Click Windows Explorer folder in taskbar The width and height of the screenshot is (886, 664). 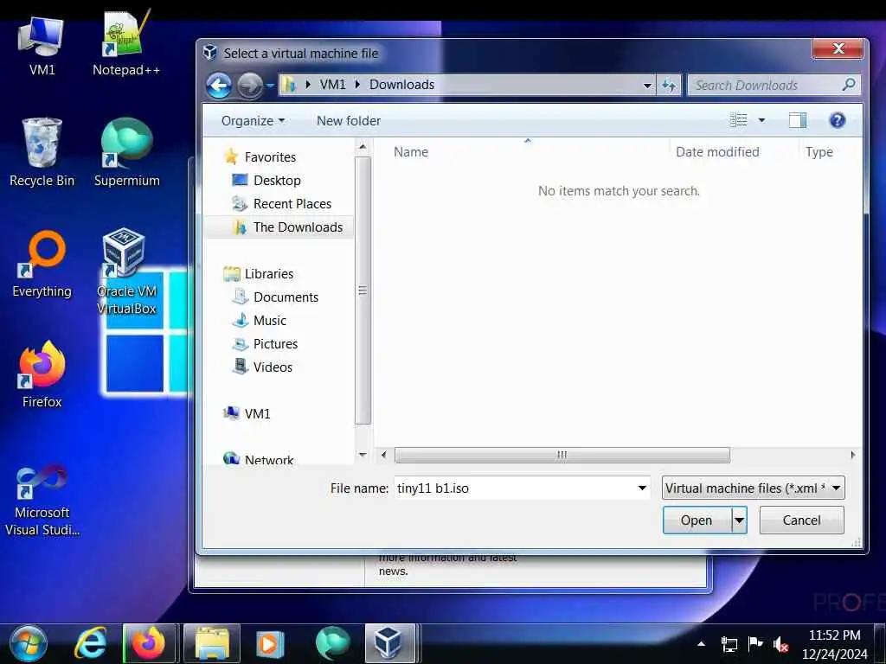(x=212, y=643)
